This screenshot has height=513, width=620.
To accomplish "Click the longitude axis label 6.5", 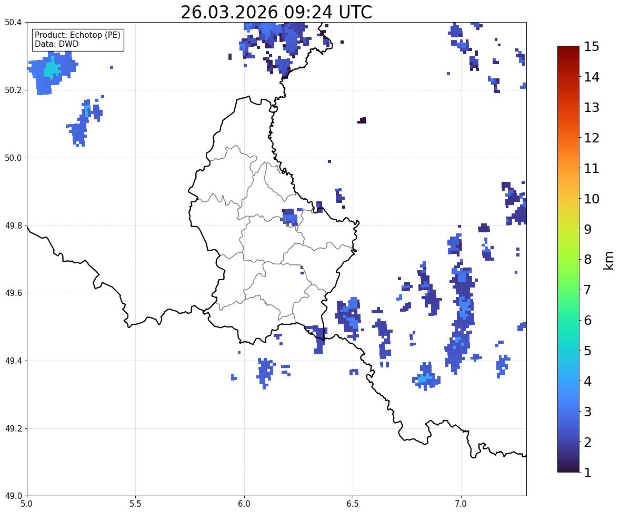I will [352, 504].
